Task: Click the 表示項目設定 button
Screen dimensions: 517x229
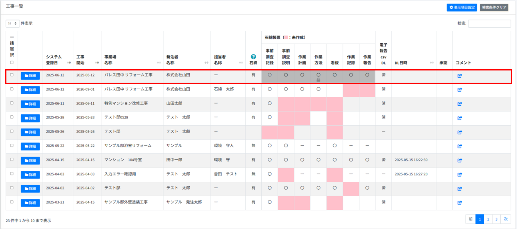Action: coord(462,8)
